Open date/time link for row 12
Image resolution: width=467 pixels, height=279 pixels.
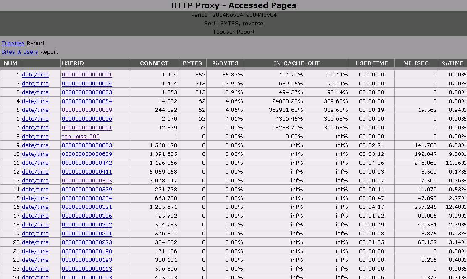pyautogui.click(x=35, y=172)
